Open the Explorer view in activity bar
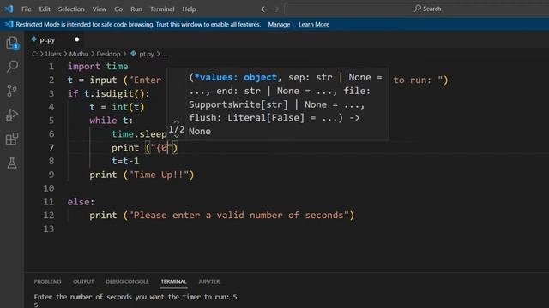 (12, 43)
